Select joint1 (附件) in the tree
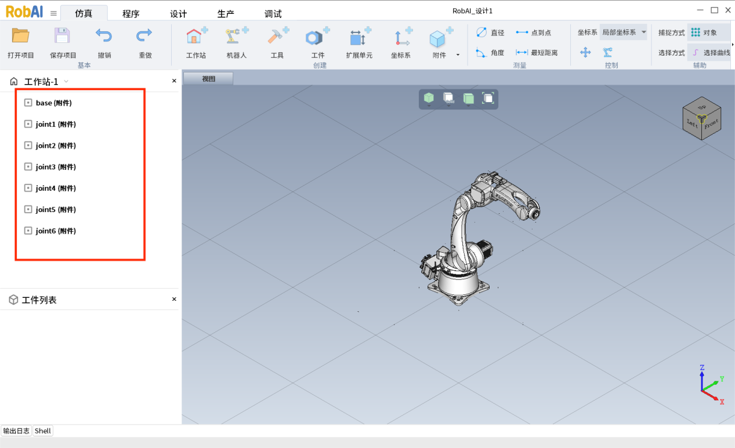The height and width of the screenshot is (448, 735). [x=55, y=124]
